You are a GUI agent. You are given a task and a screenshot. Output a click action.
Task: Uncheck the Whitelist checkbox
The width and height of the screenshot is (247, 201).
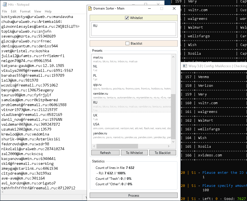pos(127,18)
